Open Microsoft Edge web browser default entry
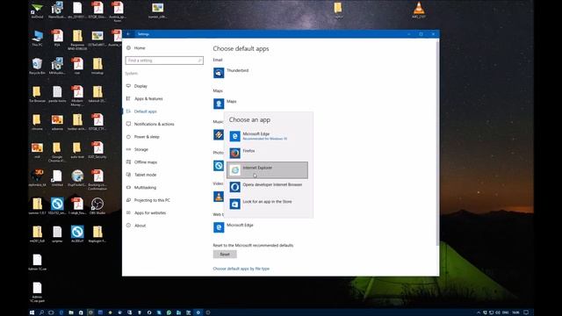Image resolution: width=562 pixels, height=316 pixels. coord(234,227)
